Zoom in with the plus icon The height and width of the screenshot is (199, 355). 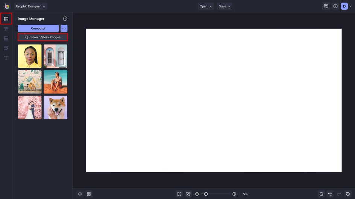[234, 194]
